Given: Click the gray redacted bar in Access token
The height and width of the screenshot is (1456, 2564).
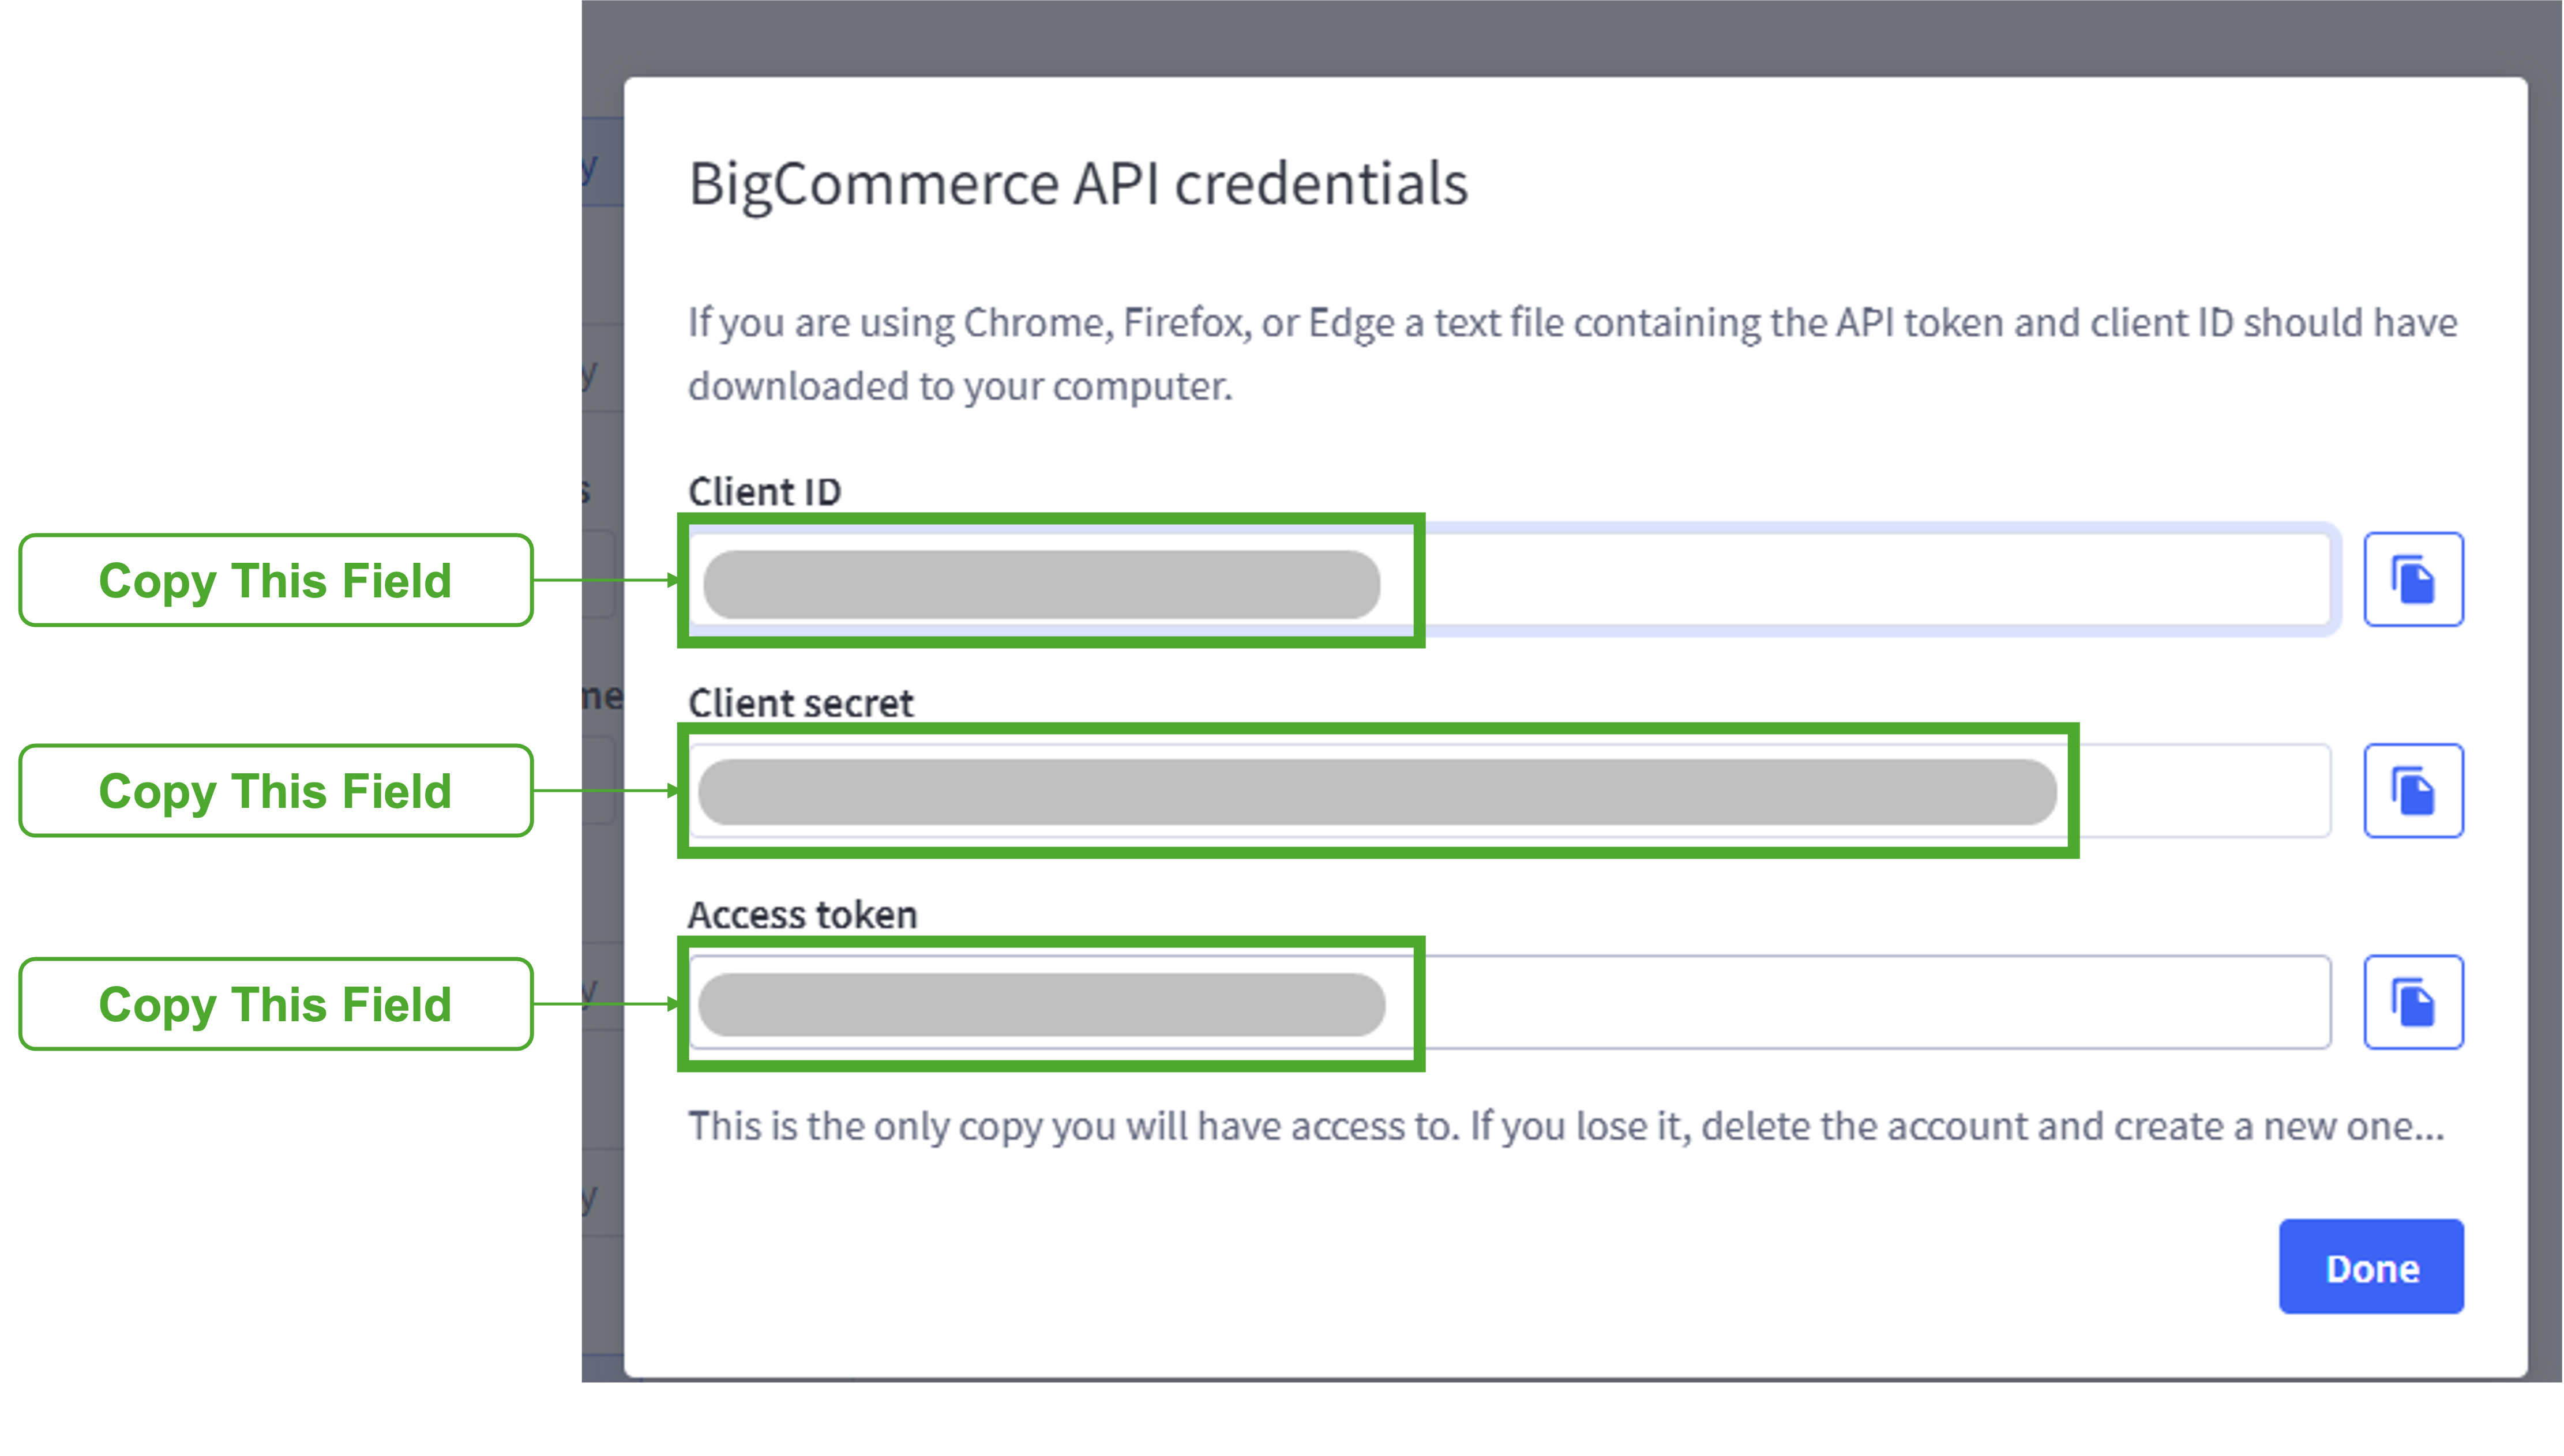Looking at the screenshot, I should [x=1041, y=1004].
